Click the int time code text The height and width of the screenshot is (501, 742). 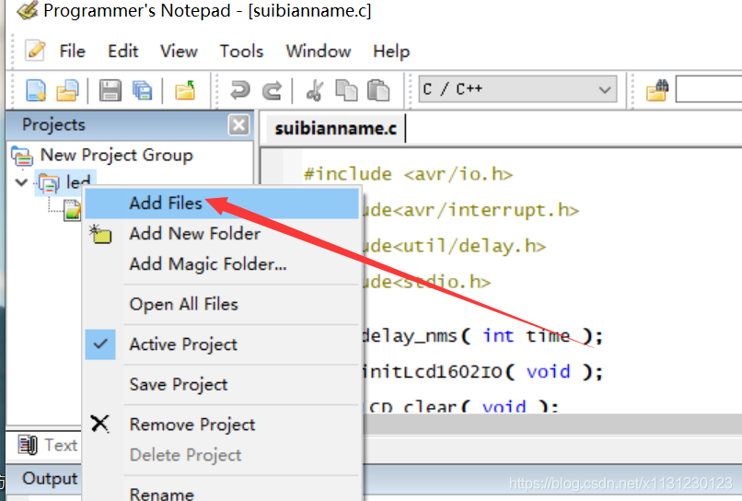coord(527,336)
